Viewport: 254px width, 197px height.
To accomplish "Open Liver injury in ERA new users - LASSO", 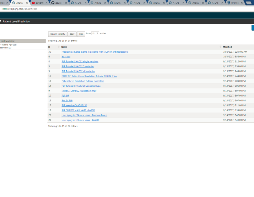I will point(80,120).
